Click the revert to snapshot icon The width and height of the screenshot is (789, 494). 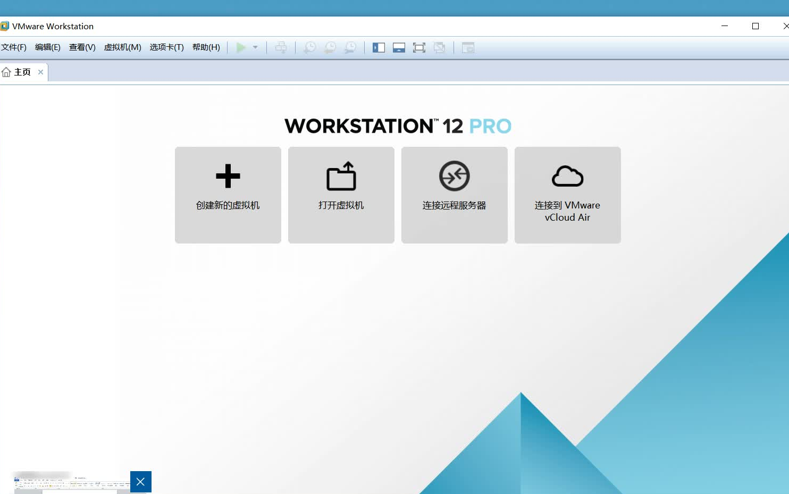(x=330, y=48)
